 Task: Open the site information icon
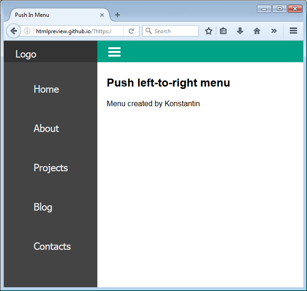(x=27, y=31)
